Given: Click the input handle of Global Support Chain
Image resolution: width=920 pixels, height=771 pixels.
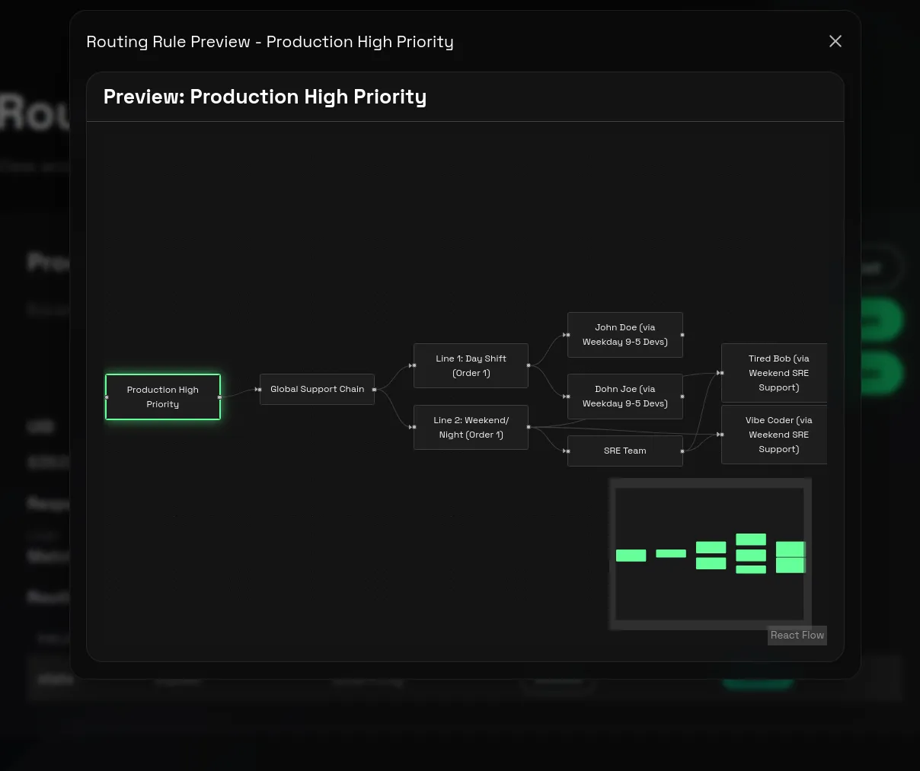Looking at the screenshot, I should coord(260,390).
